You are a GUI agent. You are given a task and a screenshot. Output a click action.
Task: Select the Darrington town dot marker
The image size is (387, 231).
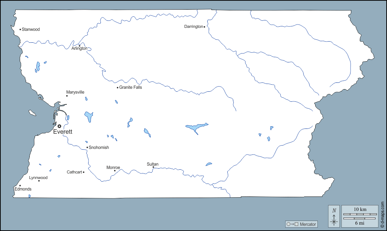click(204, 27)
